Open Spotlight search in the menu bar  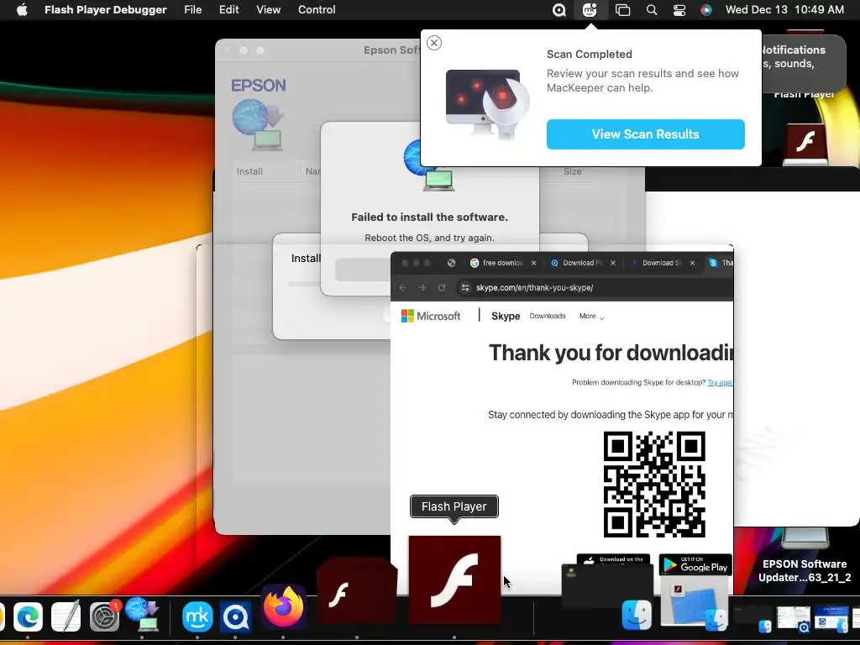point(652,10)
